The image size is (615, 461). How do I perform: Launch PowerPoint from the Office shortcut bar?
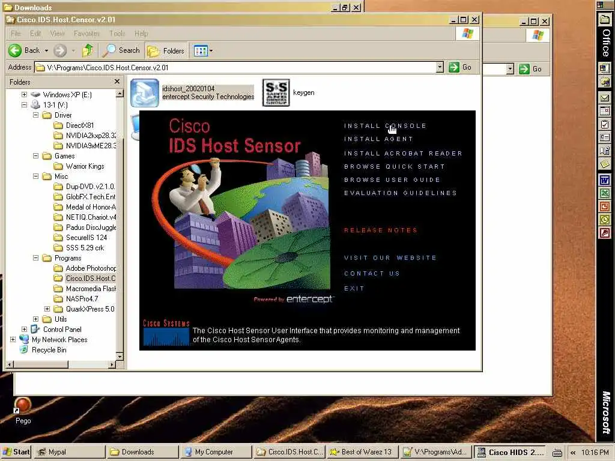604,206
